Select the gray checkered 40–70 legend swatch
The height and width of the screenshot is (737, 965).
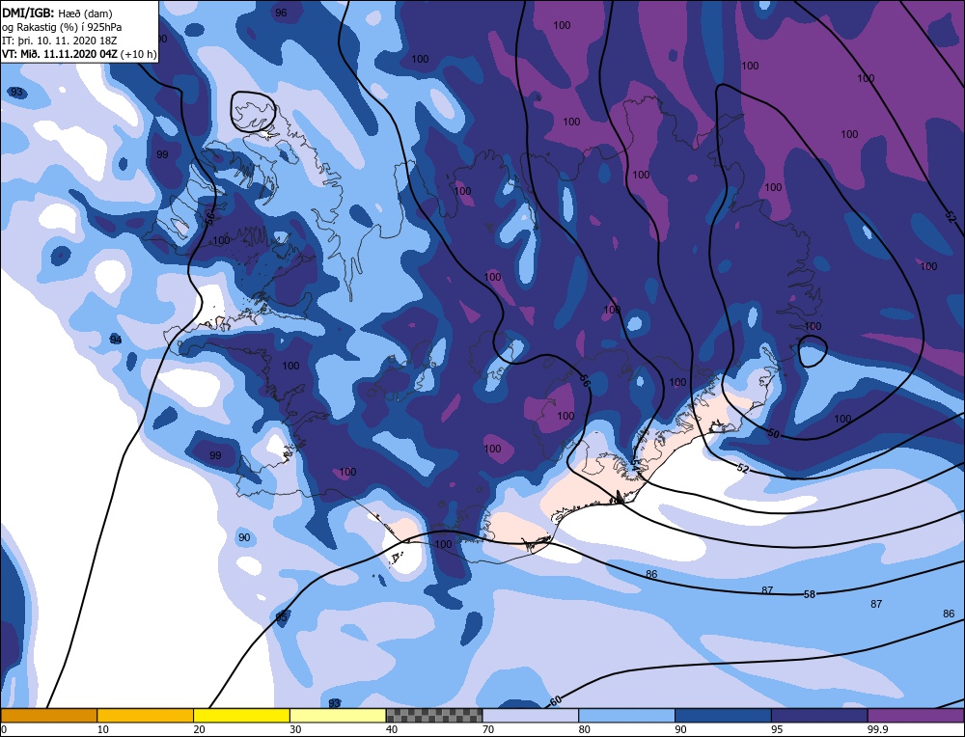point(434,716)
